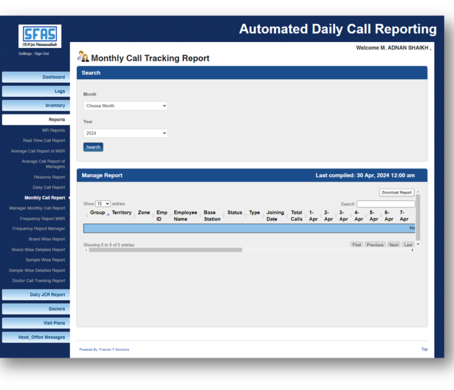
Task: Click the Monthly Call Tracking Report users icon
Action: coord(83,57)
